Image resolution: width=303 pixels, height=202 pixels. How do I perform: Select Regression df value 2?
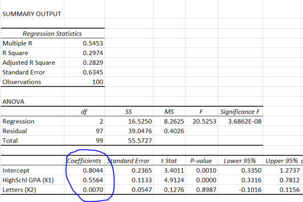tap(101, 122)
